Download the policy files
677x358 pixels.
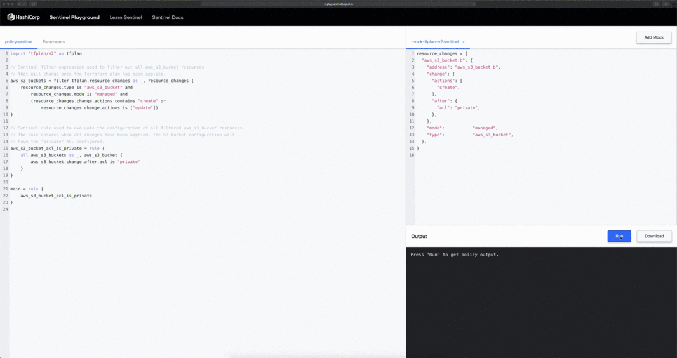point(654,236)
